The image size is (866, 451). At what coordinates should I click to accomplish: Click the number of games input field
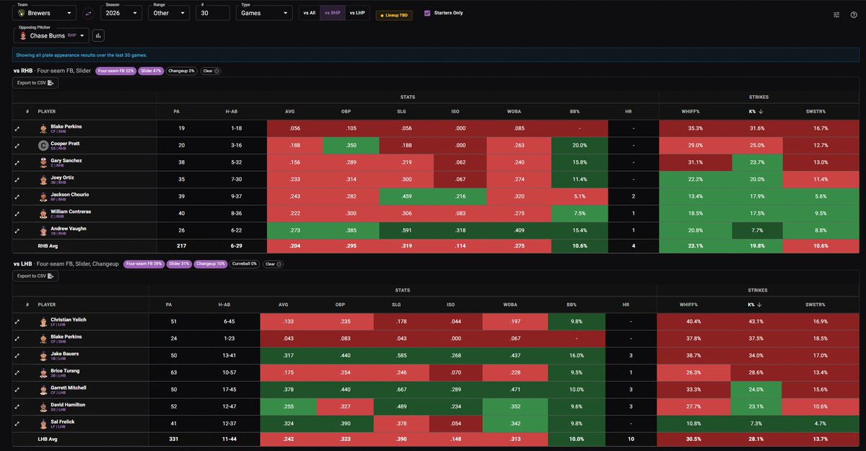(x=211, y=13)
